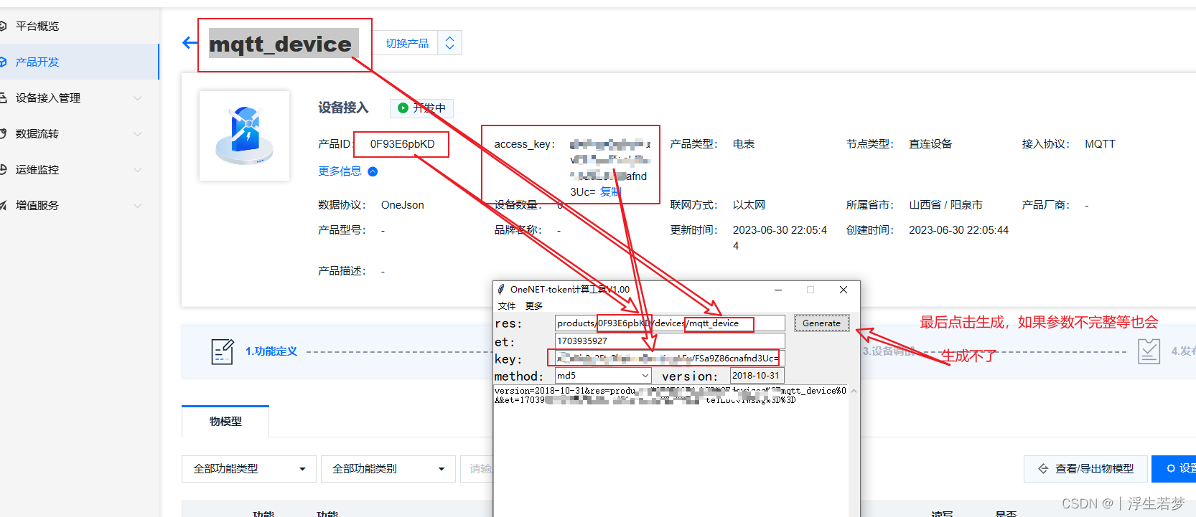The image size is (1196, 517).
Task: Click the 山西省 / 阳泉市 value
Action: [945, 205]
